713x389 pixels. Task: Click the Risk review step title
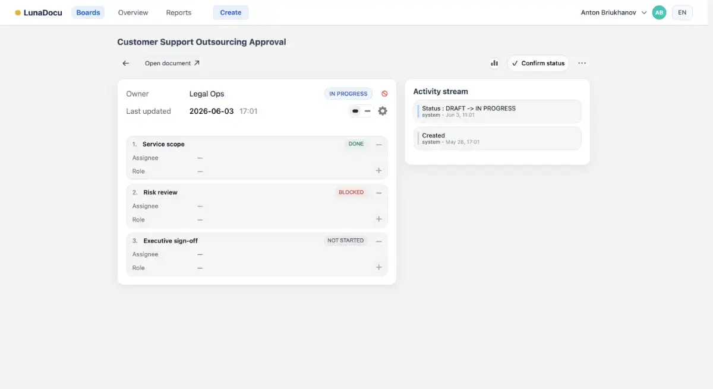point(160,192)
